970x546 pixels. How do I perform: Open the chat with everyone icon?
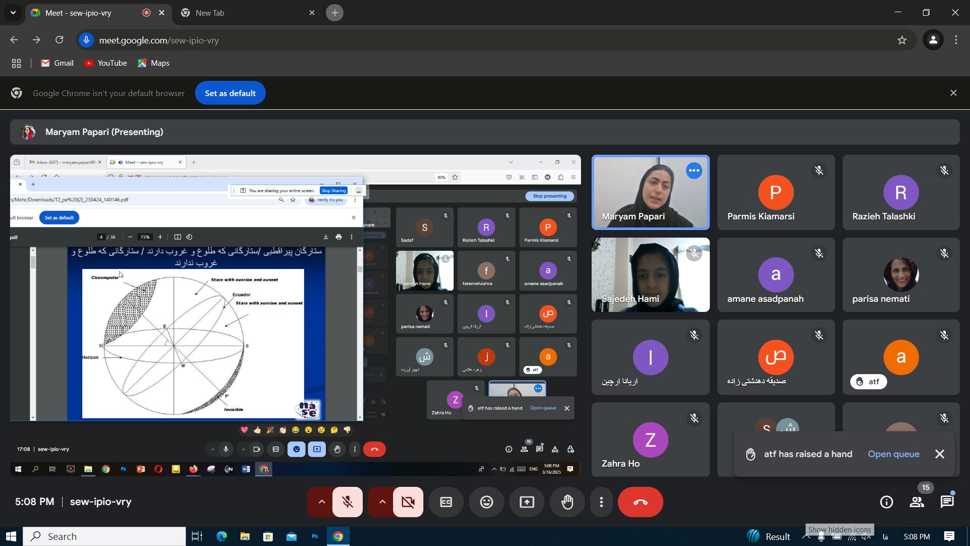(x=947, y=502)
